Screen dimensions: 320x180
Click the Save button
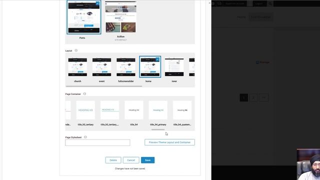click(x=148, y=160)
